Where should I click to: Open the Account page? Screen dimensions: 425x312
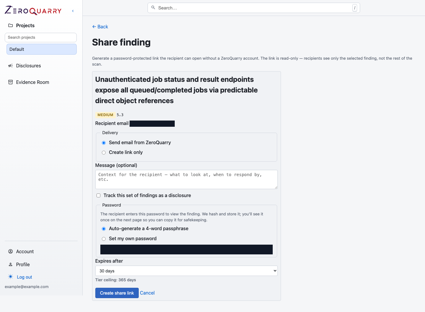coord(25,251)
